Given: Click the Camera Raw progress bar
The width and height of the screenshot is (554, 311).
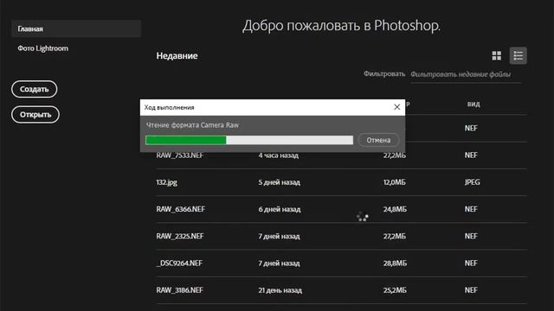Looking at the screenshot, I should (x=249, y=140).
